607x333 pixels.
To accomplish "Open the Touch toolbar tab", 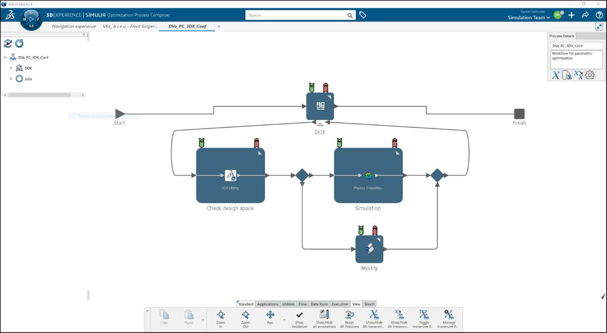I will coord(369,304).
